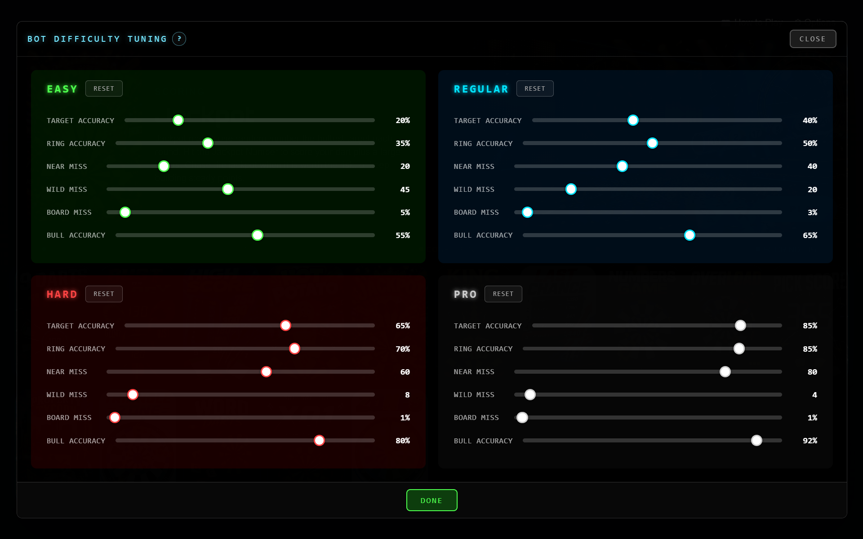Click the Easy Wild Miss value 45
The height and width of the screenshot is (539, 863).
(x=405, y=190)
